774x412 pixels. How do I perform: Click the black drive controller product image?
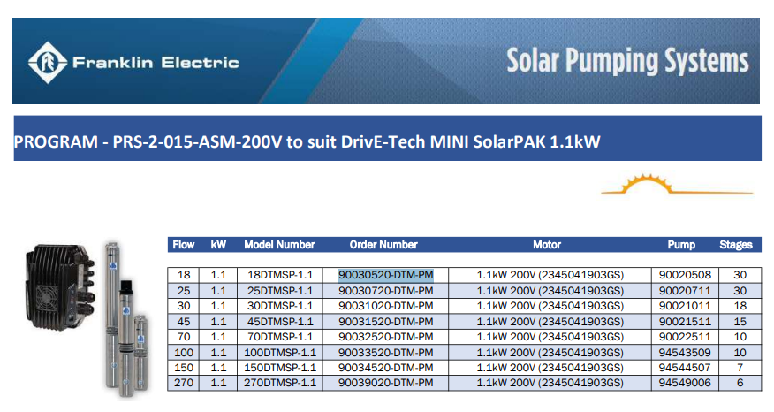point(60,286)
